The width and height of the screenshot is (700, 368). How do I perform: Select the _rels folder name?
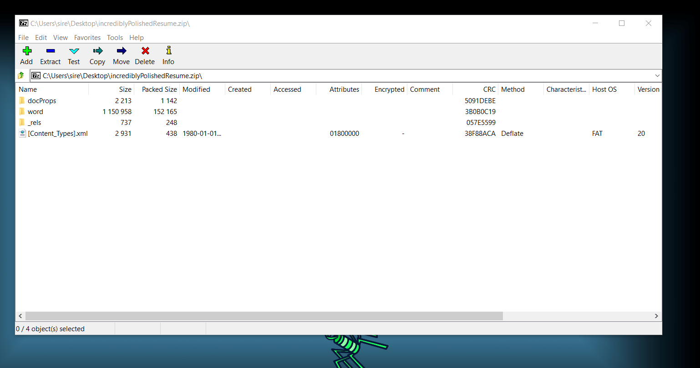point(35,123)
